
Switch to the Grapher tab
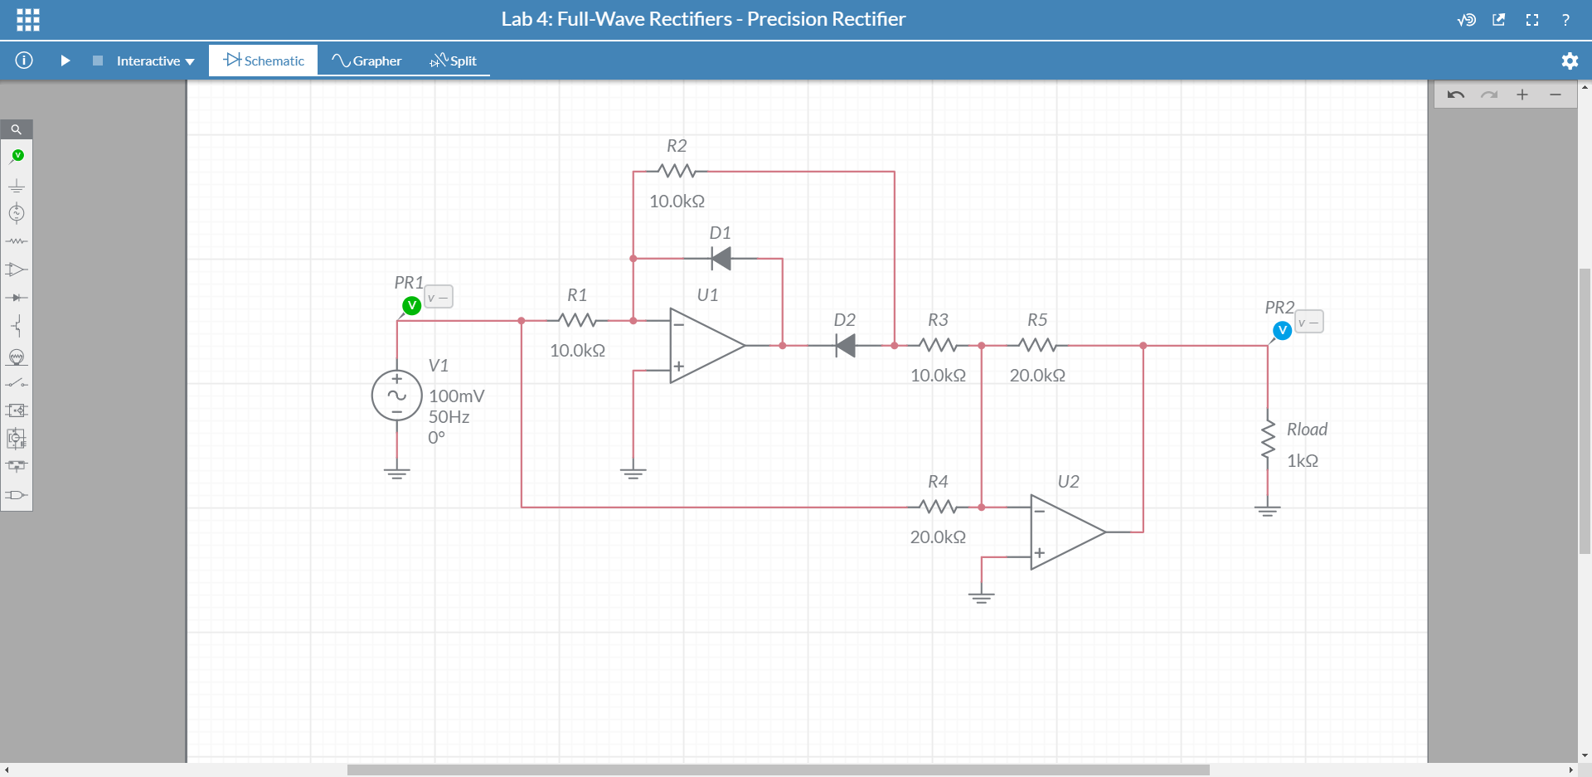coord(366,61)
